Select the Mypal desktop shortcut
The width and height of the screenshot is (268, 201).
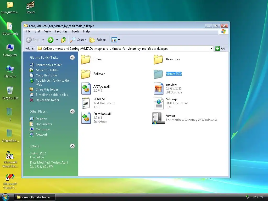[x=31, y=7]
